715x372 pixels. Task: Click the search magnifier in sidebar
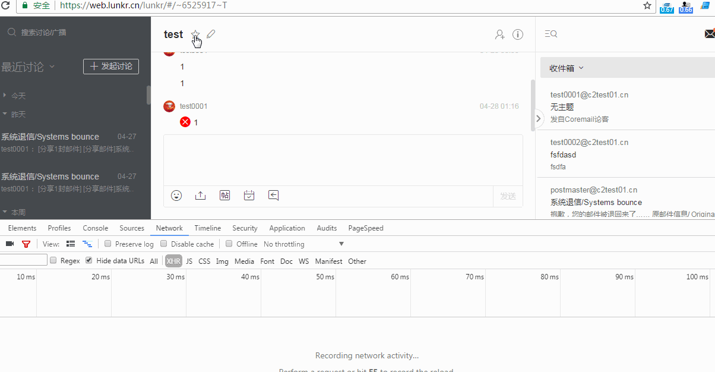click(11, 33)
